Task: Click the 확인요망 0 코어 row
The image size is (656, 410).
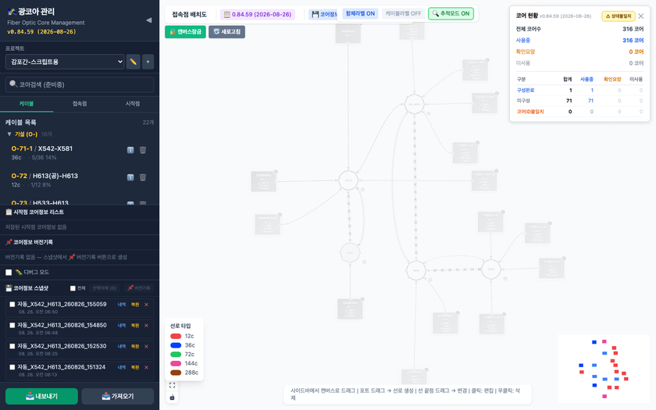Action: pyautogui.click(x=579, y=52)
